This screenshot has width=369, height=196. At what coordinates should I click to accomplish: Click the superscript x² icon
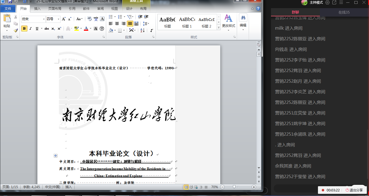click(59, 29)
